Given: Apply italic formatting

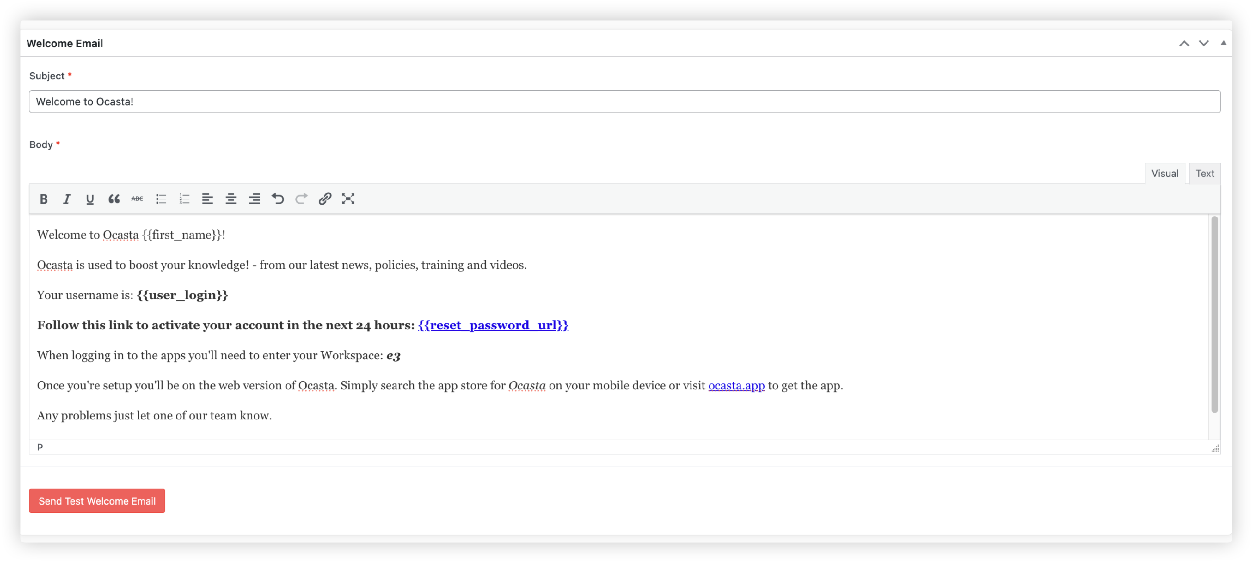Looking at the screenshot, I should pyautogui.click(x=67, y=198).
